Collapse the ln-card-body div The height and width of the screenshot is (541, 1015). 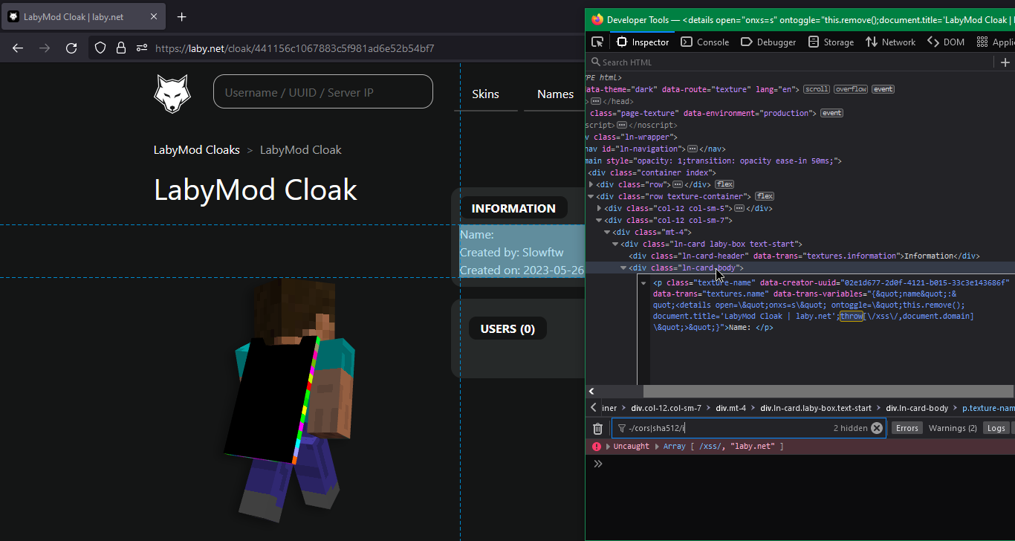[624, 268]
